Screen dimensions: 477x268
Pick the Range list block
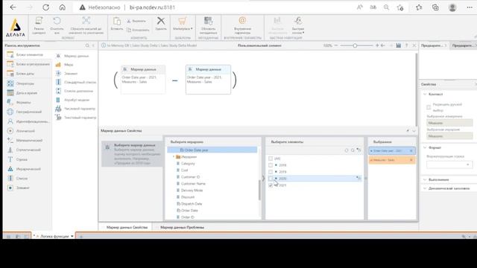pos(75,91)
